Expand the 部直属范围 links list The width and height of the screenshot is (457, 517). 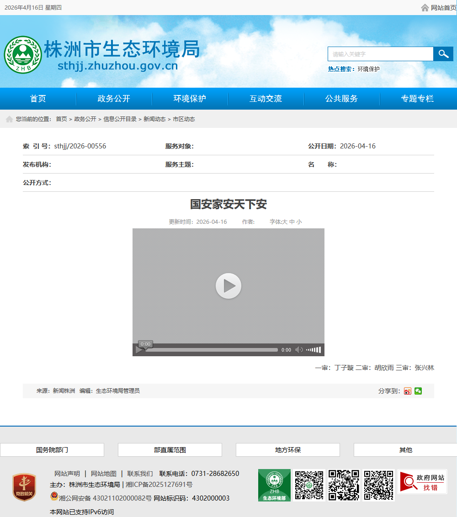pos(170,450)
